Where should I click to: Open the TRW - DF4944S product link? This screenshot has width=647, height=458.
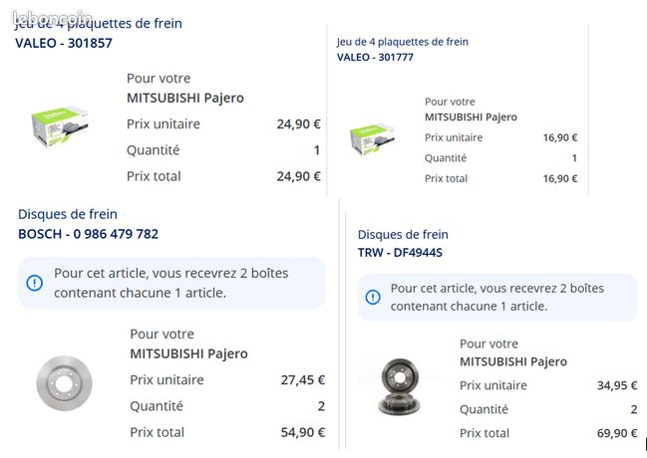tap(400, 252)
